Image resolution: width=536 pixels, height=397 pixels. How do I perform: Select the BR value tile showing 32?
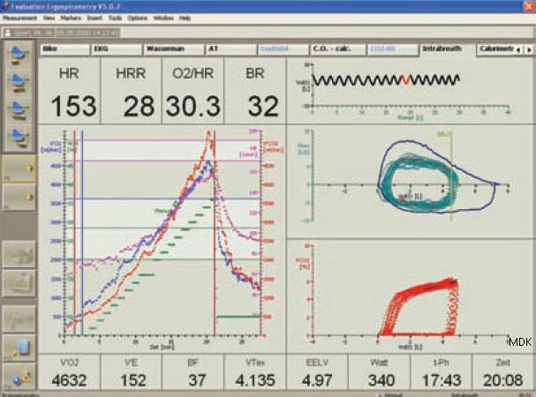tap(255, 91)
